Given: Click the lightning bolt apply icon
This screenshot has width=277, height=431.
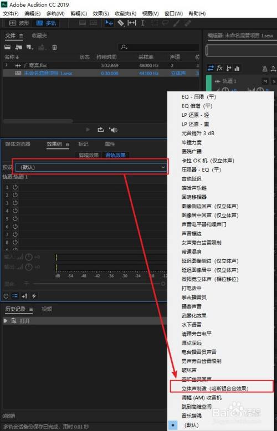Looking at the screenshot, I should pos(34,296).
